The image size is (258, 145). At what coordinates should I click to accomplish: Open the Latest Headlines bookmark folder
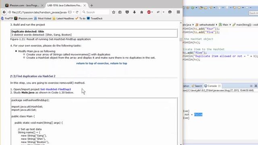tap(63, 19)
